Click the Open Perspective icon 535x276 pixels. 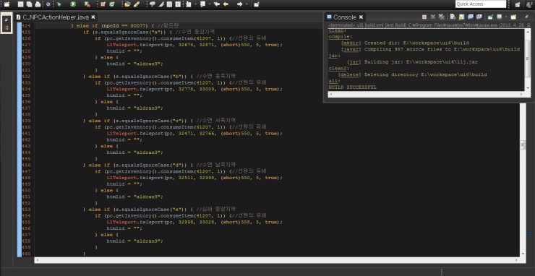coord(518,4)
